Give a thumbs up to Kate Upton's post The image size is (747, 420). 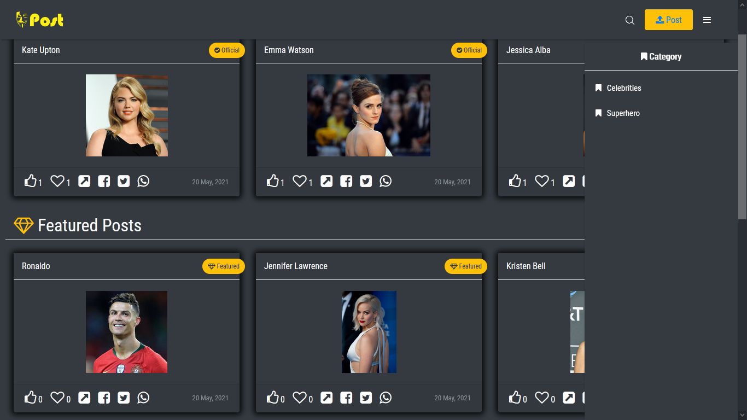click(31, 181)
